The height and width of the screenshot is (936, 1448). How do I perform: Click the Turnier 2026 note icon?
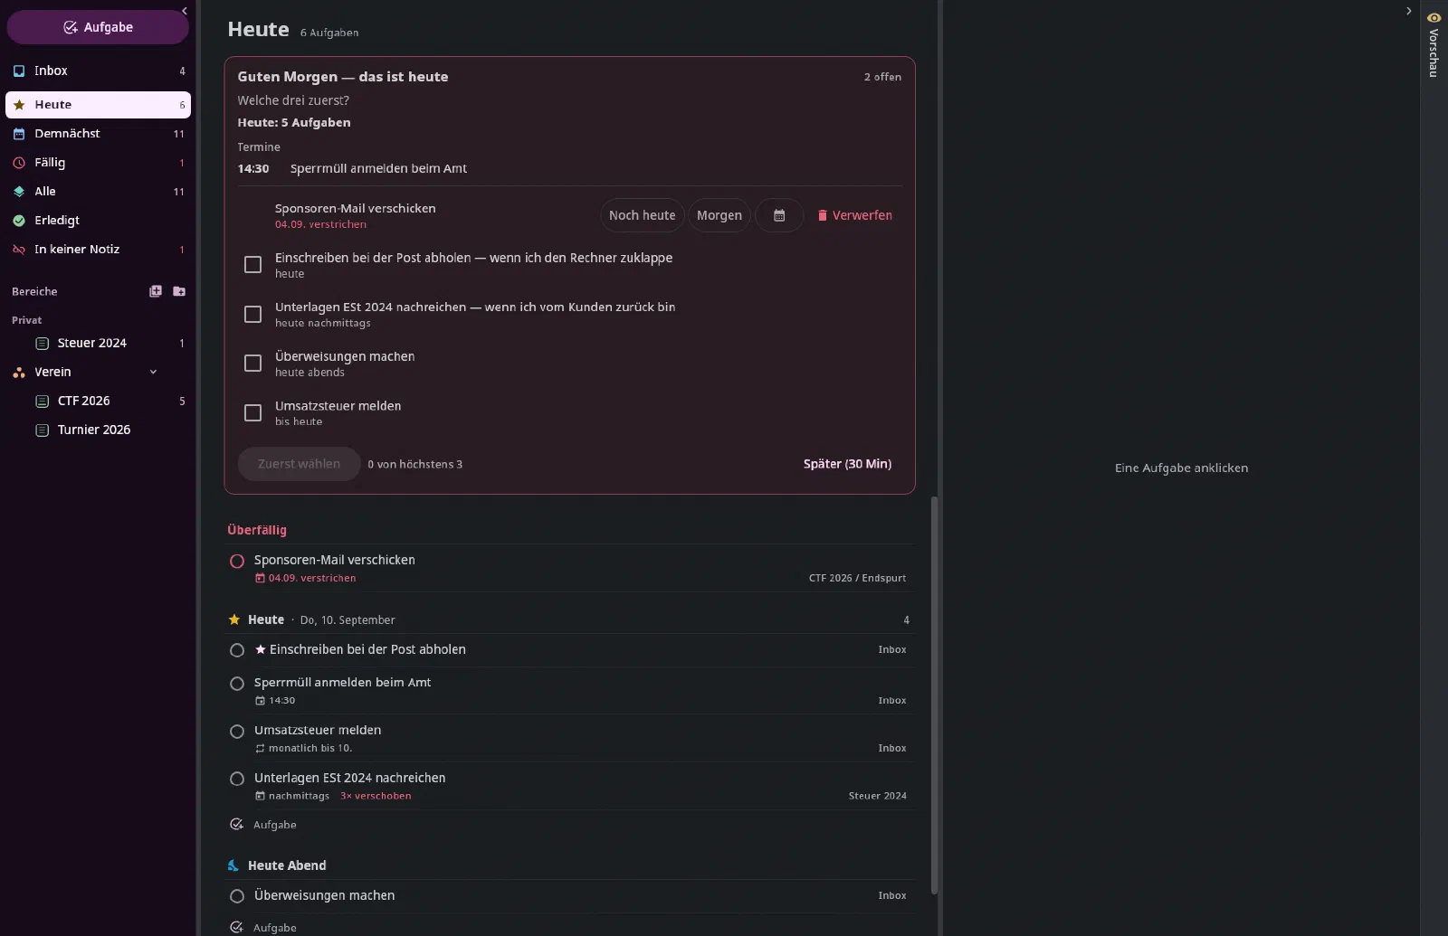click(x=42, y=430)
